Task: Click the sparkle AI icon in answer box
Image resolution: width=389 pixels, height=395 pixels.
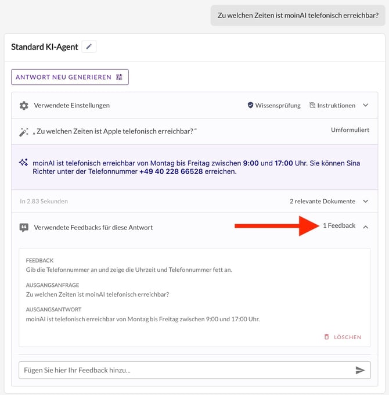Action: [24, 163]
